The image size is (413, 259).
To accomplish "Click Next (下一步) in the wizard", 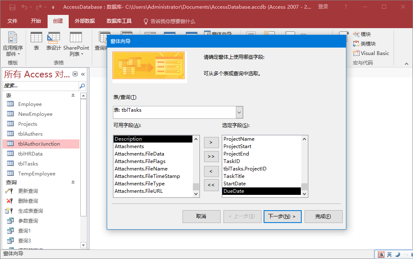I will (282, 216).
